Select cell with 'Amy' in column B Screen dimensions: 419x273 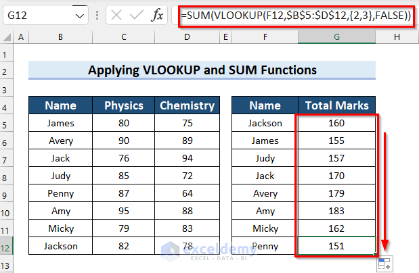click(61, 211)
